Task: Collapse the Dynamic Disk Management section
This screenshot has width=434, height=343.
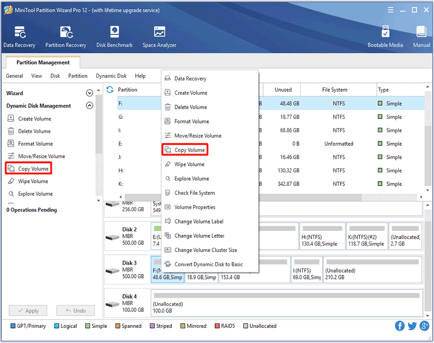Action: 90,106
